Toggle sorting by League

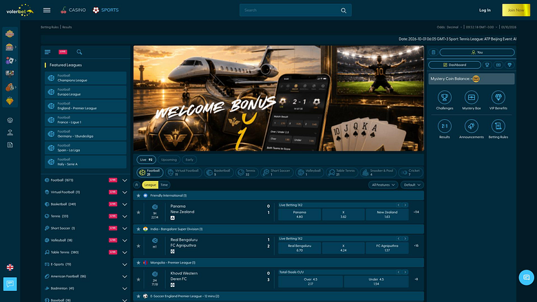[150, 185]
